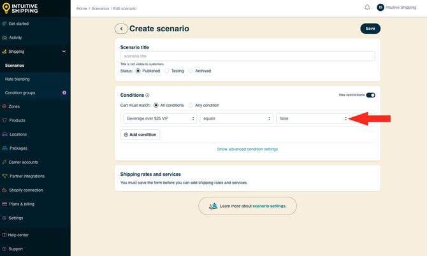The height and width of the screenshot is (256, 427).
Task: Select the Published status
Action: pyautogui.click(x=138, y=71)
